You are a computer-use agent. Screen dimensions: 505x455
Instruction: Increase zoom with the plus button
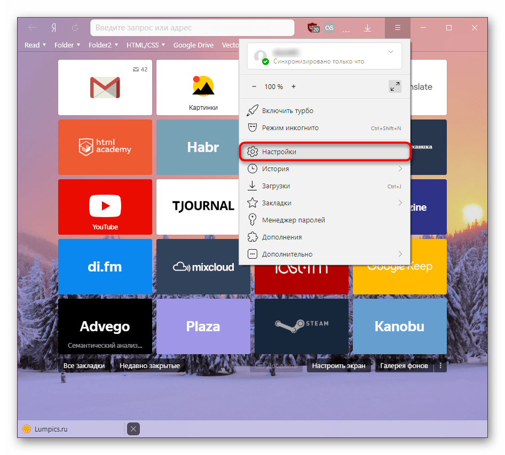(x=294, y=86)
